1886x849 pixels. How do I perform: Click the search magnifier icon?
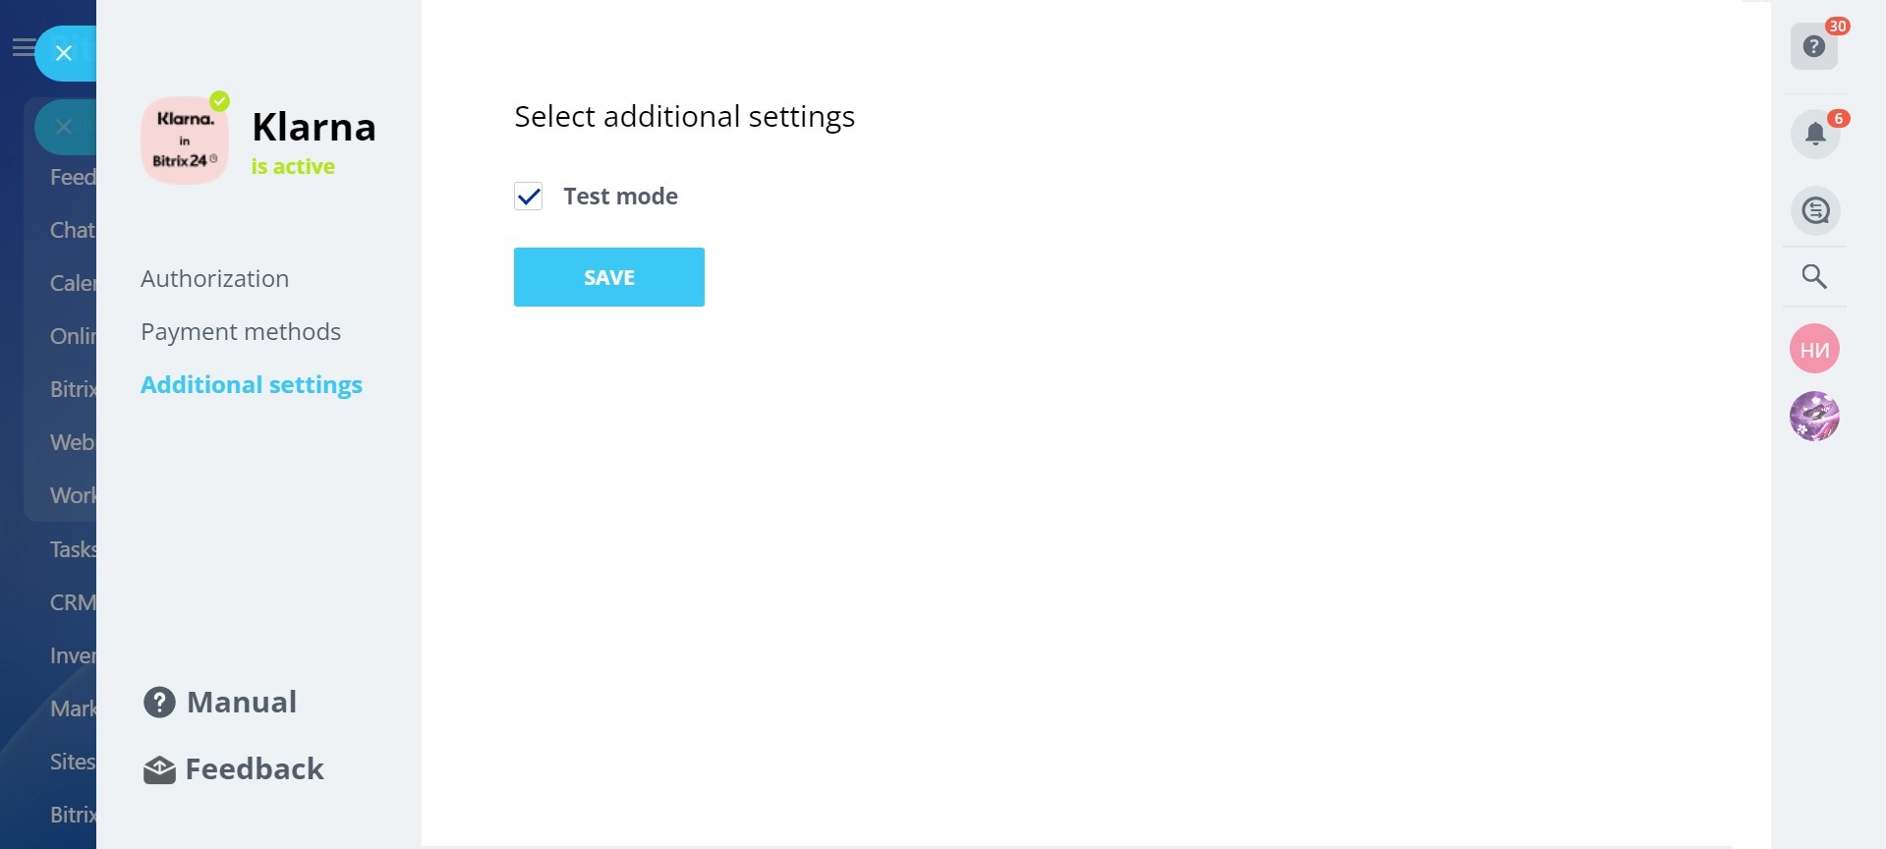tap(1814, 277)
